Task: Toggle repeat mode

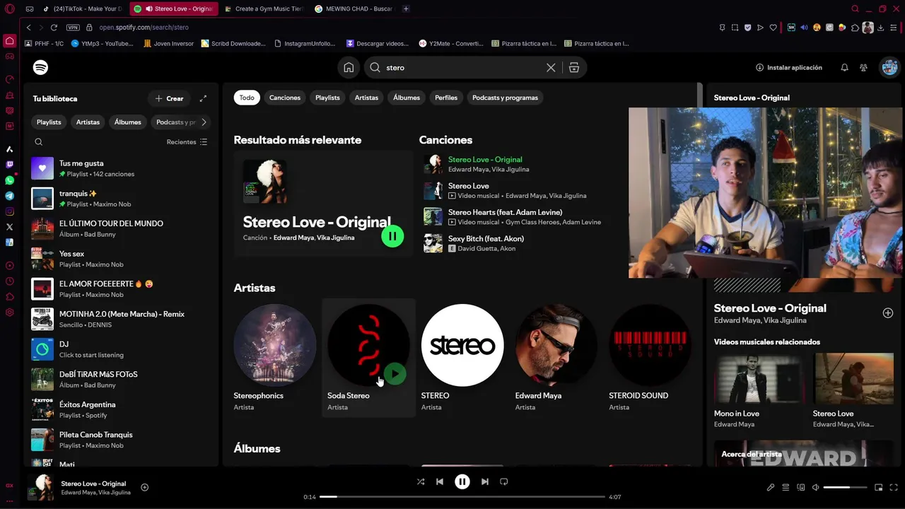Action: (503, 481)
